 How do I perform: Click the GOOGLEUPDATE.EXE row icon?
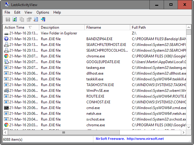tap(6, 62)
